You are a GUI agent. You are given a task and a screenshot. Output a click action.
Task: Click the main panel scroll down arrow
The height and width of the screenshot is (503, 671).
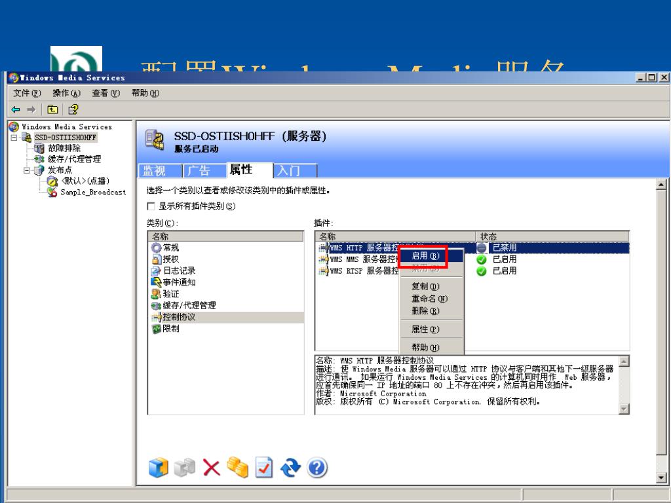[x=661, y=477]
